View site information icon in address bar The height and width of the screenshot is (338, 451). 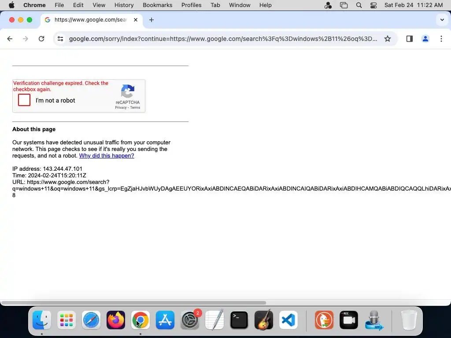click(x=60, y=39)
